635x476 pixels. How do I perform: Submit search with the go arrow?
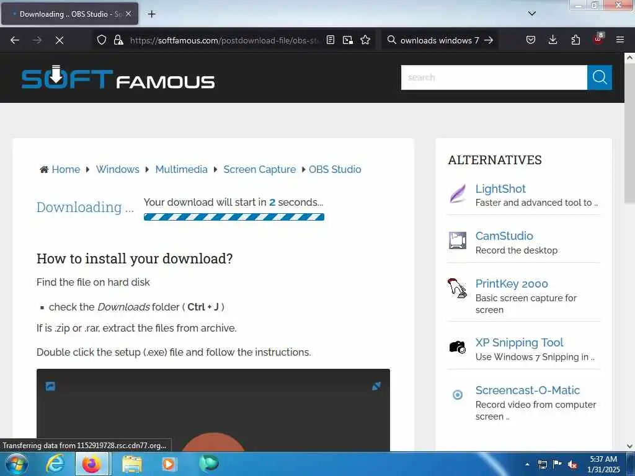tap(489, 40)
